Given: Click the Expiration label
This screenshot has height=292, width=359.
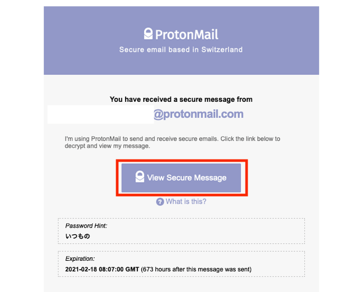Looking at the screenshot, I should pos(80,259).
